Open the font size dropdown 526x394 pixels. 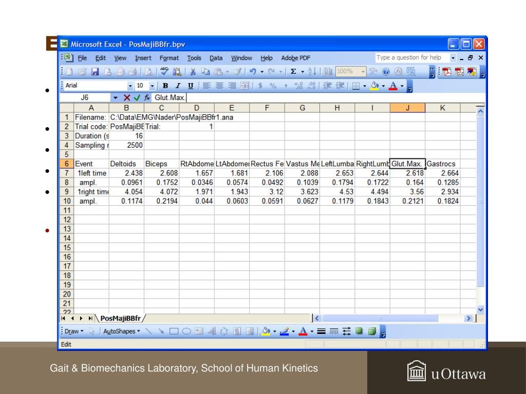coord(152,86)
